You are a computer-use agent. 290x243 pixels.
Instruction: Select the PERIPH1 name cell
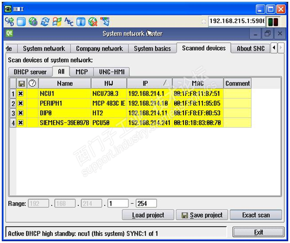pos(65,103)
